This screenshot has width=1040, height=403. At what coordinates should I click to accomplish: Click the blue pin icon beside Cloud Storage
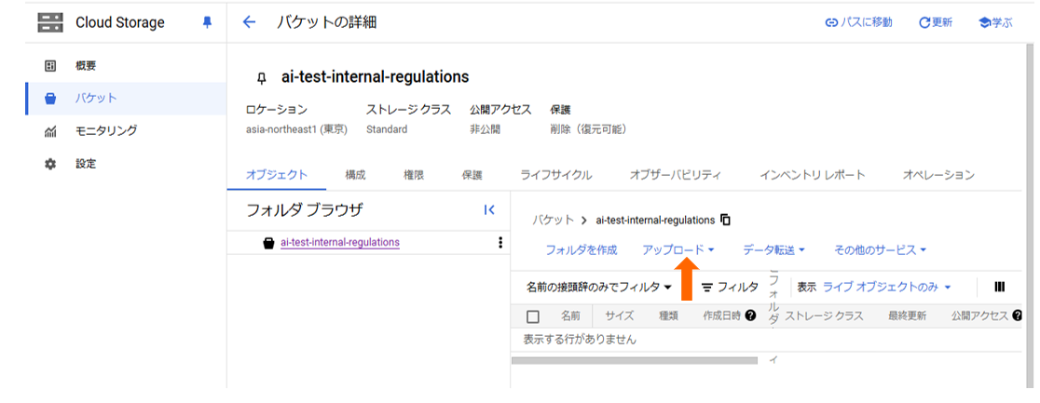(207, 22)
